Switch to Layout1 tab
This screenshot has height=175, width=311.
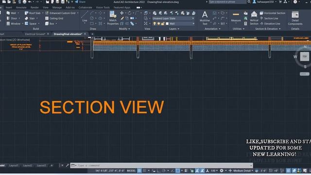(14, 165)
